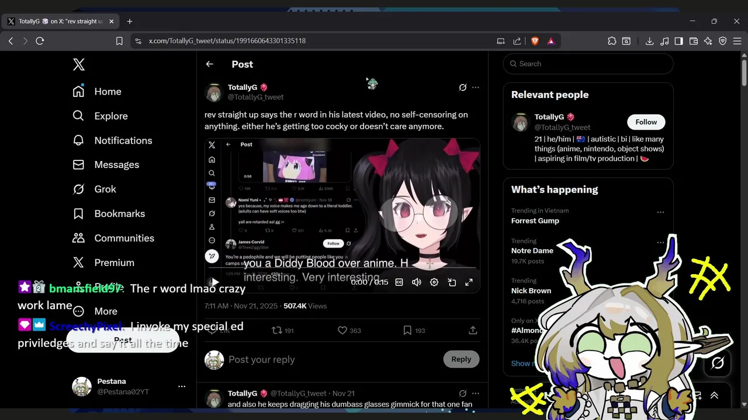The width and height of the screenshot is (748, 420).
Task: Follow TotallyG in Relevant people
Action: [646, 122]
